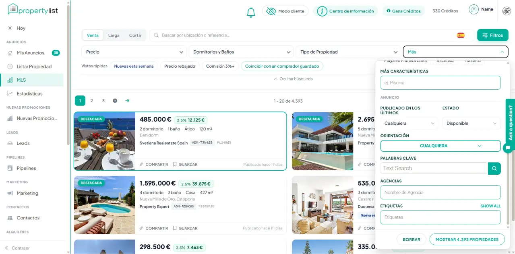This screenshot has width=515, height=254.
Task: Click the Show All tags link
Action: coord(490,206)
